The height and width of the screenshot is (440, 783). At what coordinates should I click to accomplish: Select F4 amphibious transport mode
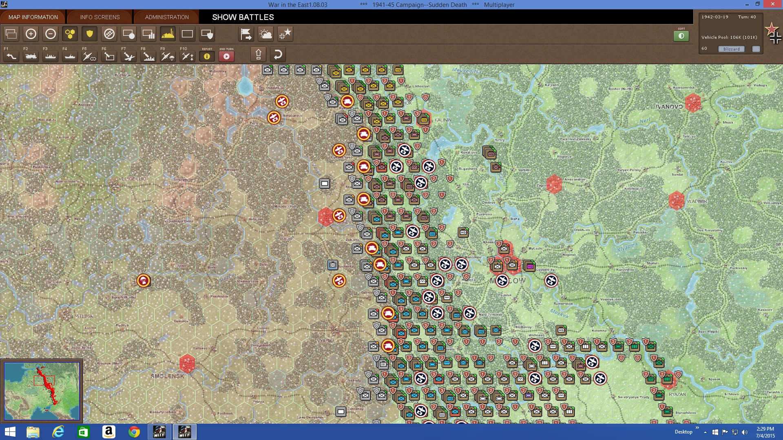click(70, 56)
